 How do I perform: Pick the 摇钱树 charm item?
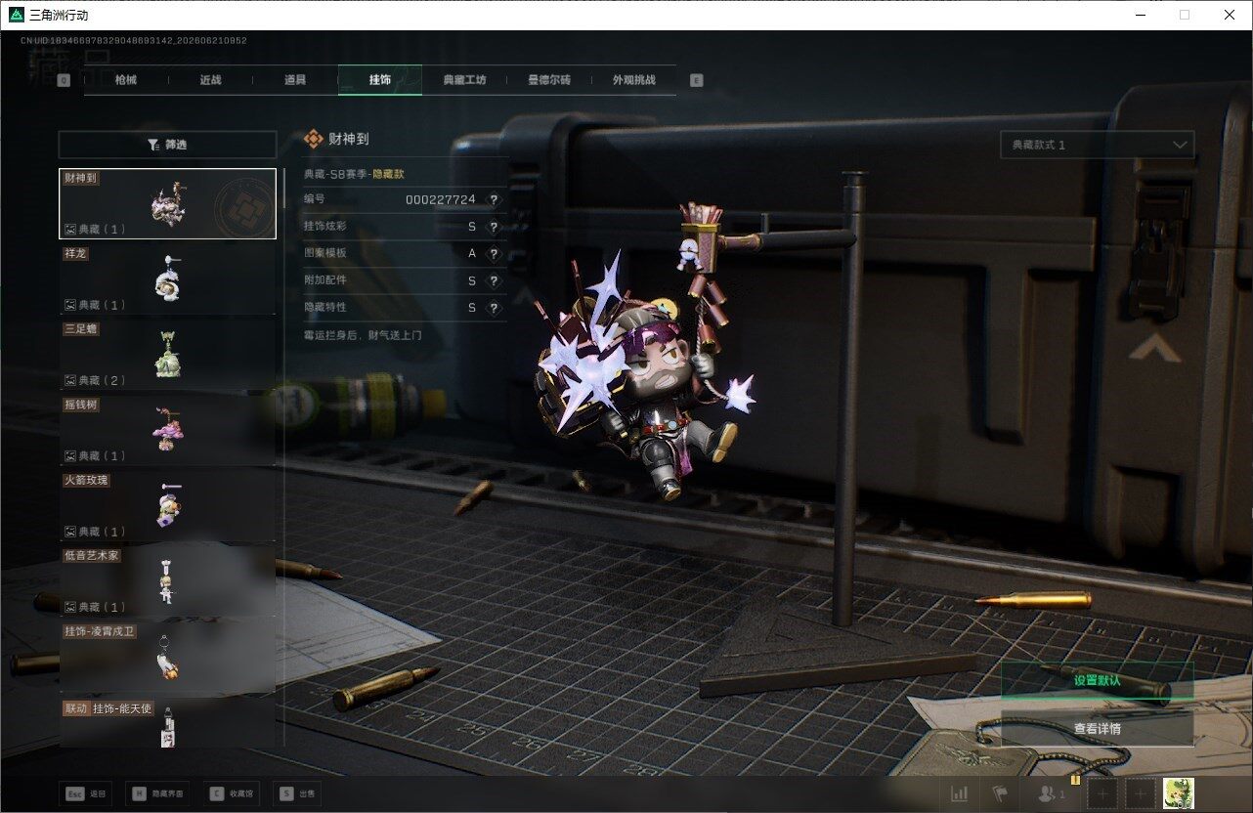pos(167,430)
